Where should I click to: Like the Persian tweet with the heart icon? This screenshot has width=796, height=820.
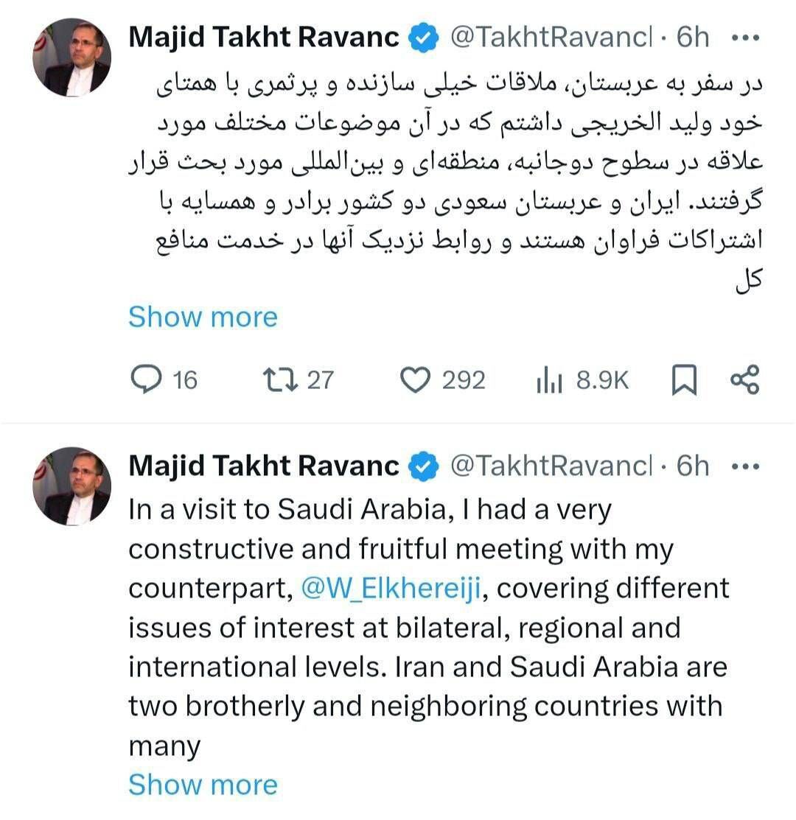[415, 380]
